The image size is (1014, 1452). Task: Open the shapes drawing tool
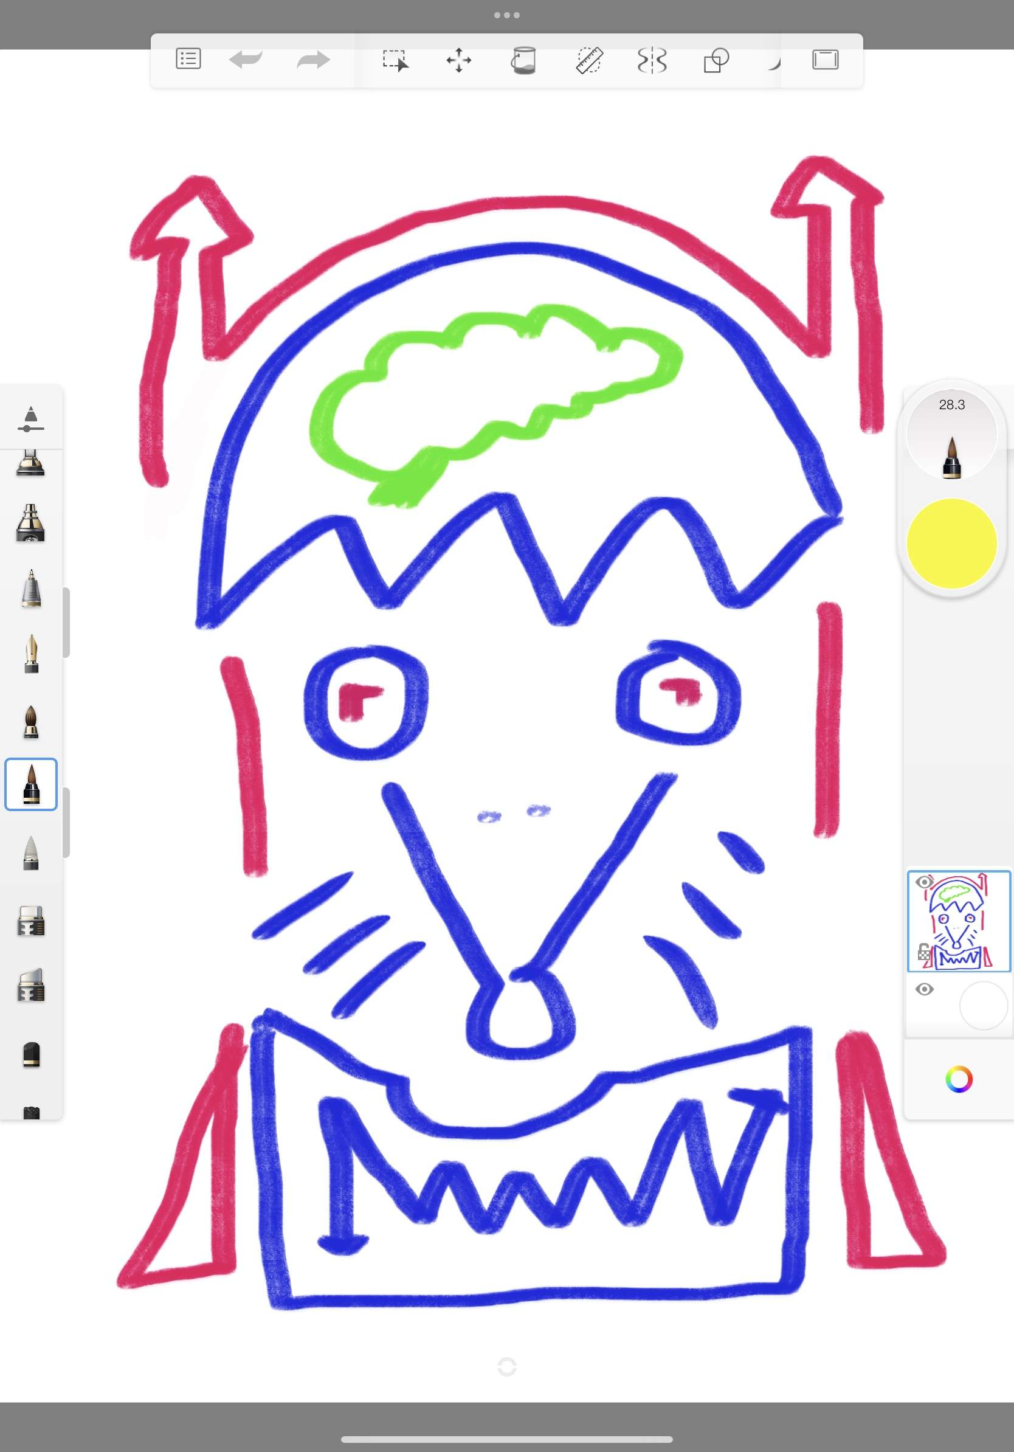[716, 61]
